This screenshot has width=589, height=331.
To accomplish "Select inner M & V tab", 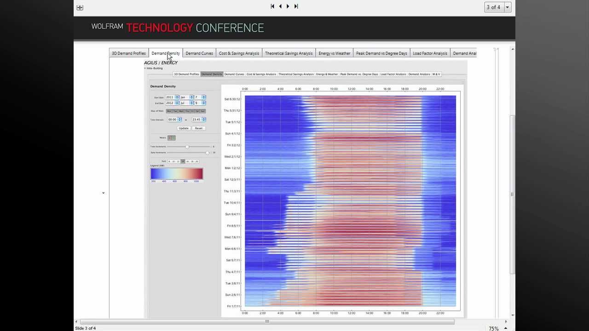I will [x=436, y=74].
